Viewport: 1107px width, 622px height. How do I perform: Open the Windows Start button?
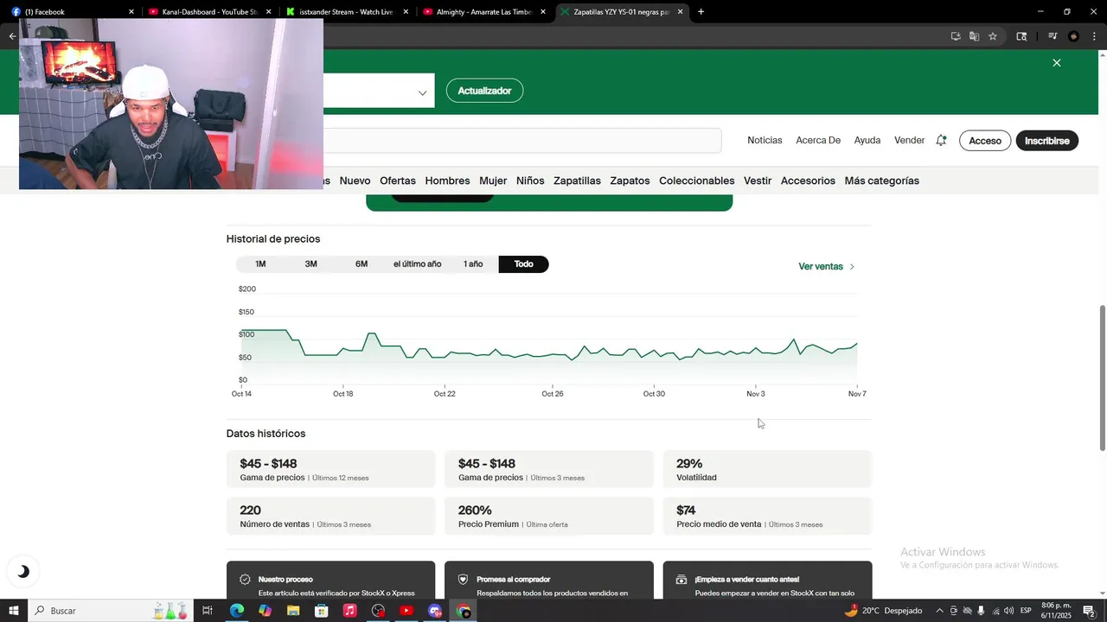click(14, 611)
